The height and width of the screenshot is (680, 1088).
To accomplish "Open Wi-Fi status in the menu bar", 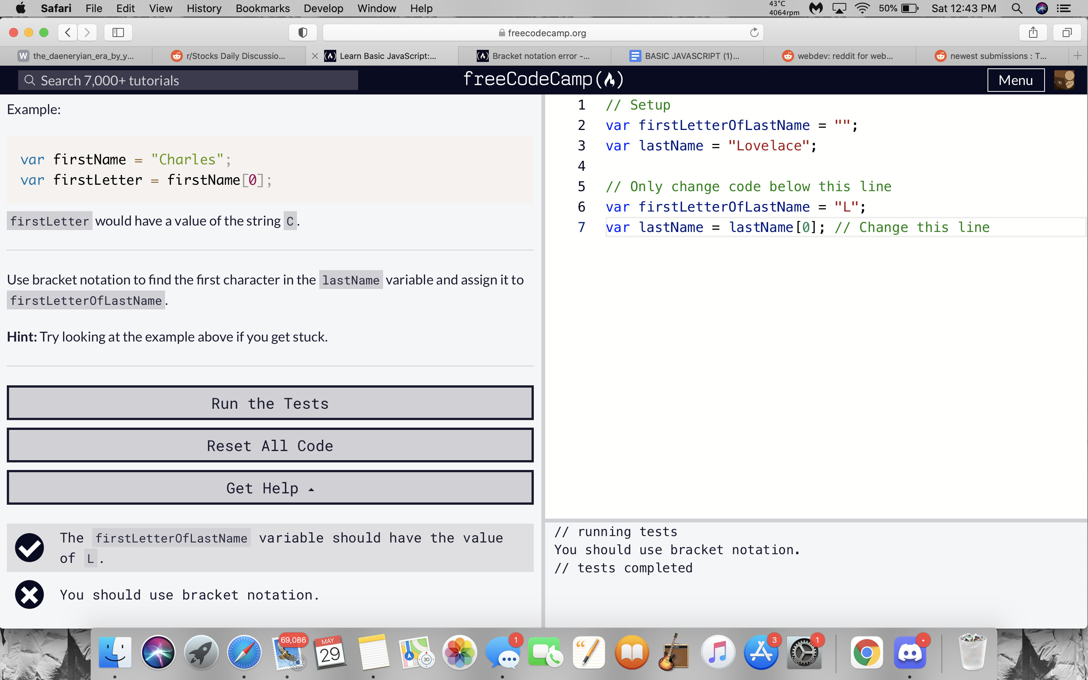I will (862, 8).
